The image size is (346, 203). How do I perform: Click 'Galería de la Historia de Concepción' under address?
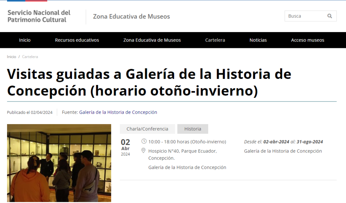tap(187, 167)
